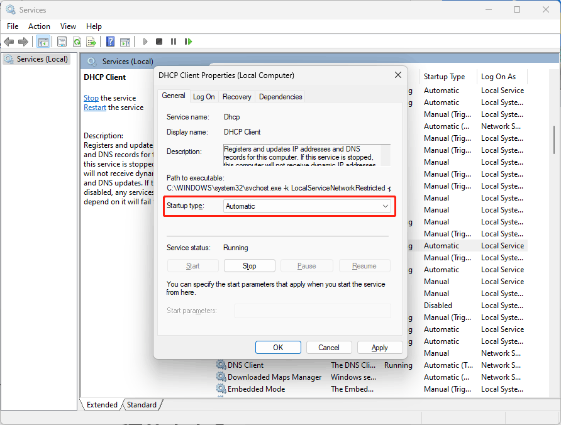
Task: Select the Downloaded Maps Manager gear icon
Action: point(221,377)
